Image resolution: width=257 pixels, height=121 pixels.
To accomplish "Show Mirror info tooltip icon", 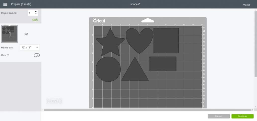I will [x=8, y=55].
